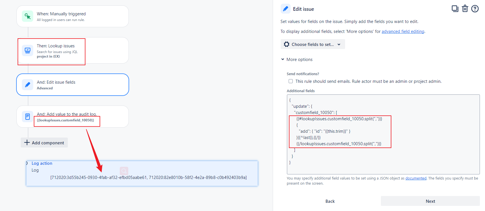Click the 'project in (EX)' JQL text
The width and height of the screenshot is (485, 211).
tap(48, 56)
